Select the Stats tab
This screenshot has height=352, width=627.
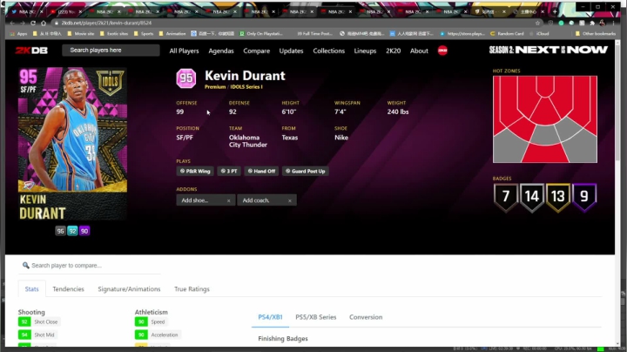[32, 288]
